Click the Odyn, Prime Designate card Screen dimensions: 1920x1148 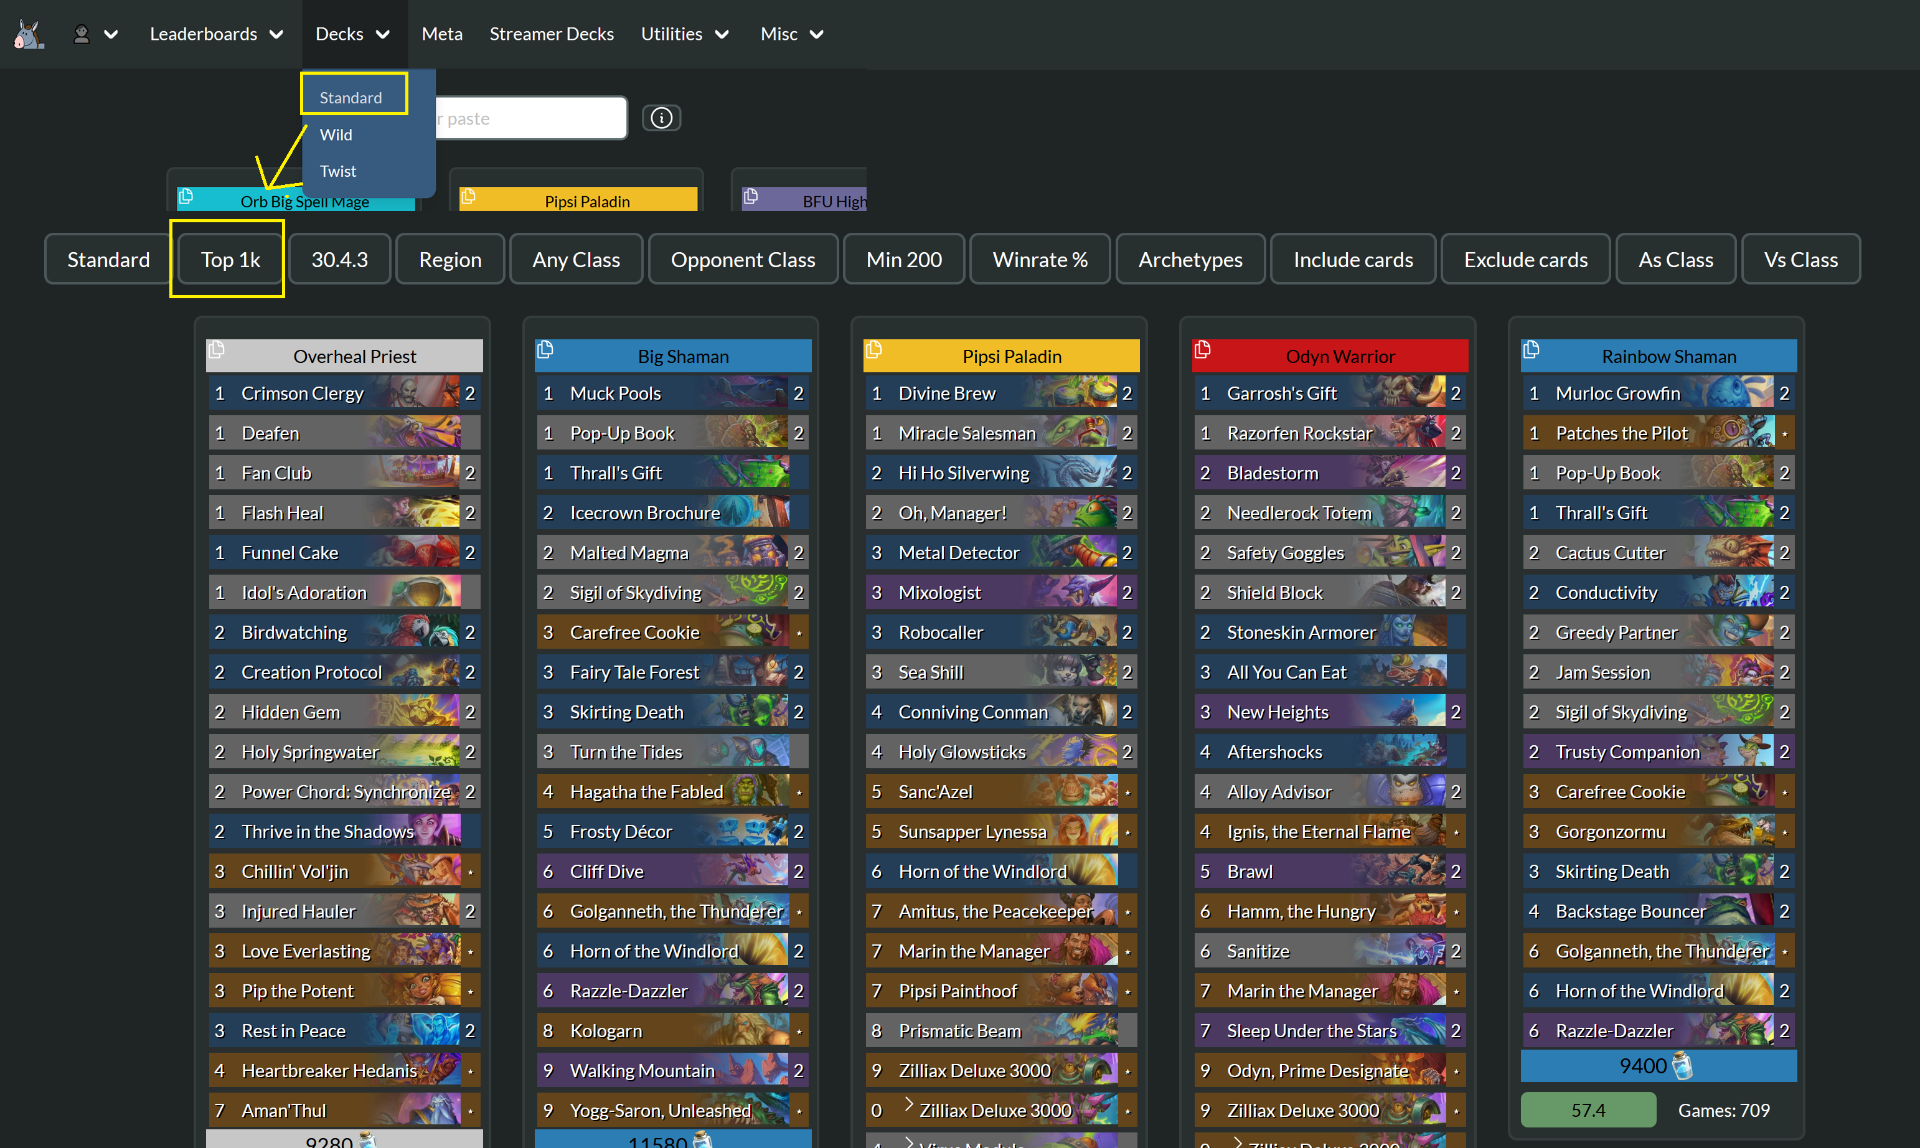pos(1330,1071)
